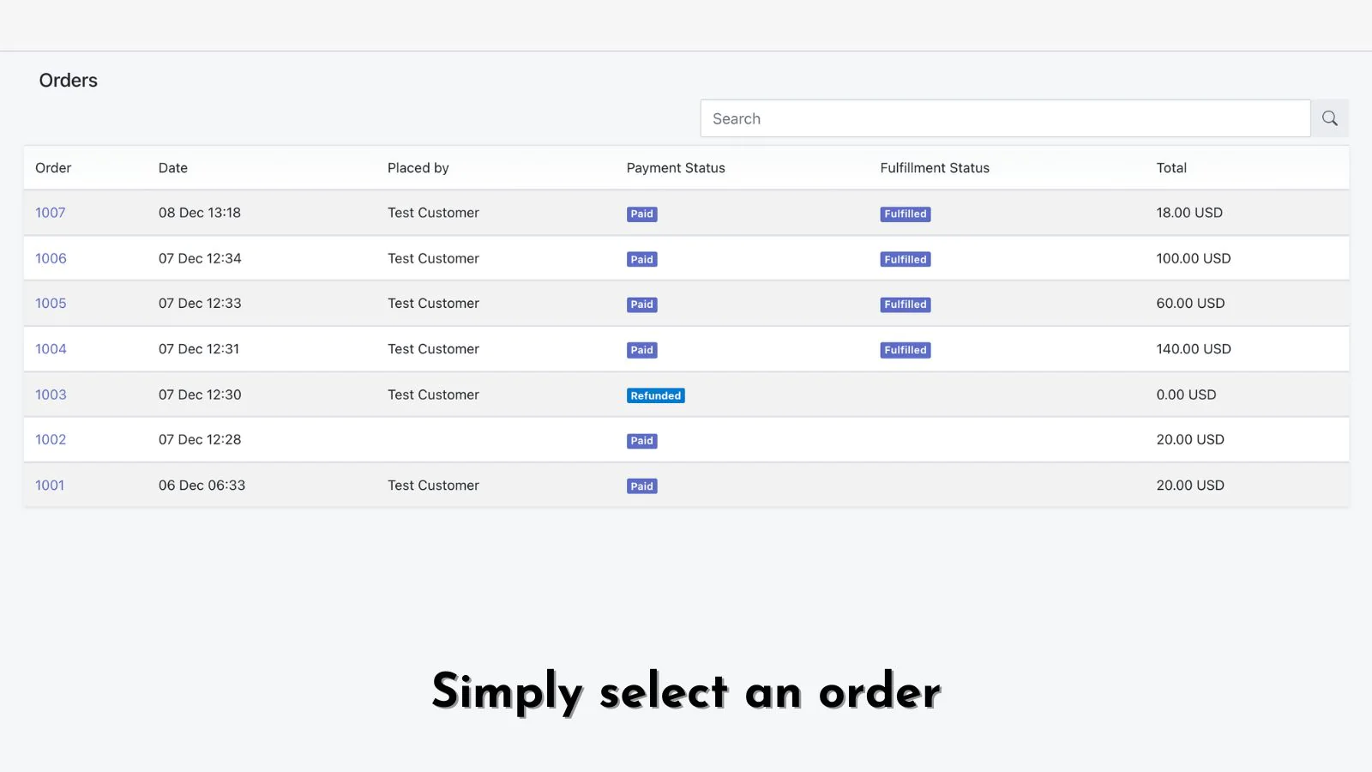Image resolution: width=1372 pixels, height=772 pixels.
Task: Open order 1004
Action: (51, 349)
